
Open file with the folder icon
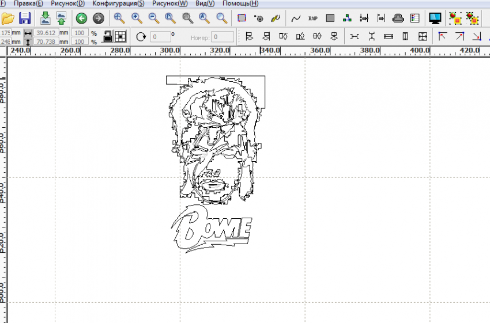(8, 18)
